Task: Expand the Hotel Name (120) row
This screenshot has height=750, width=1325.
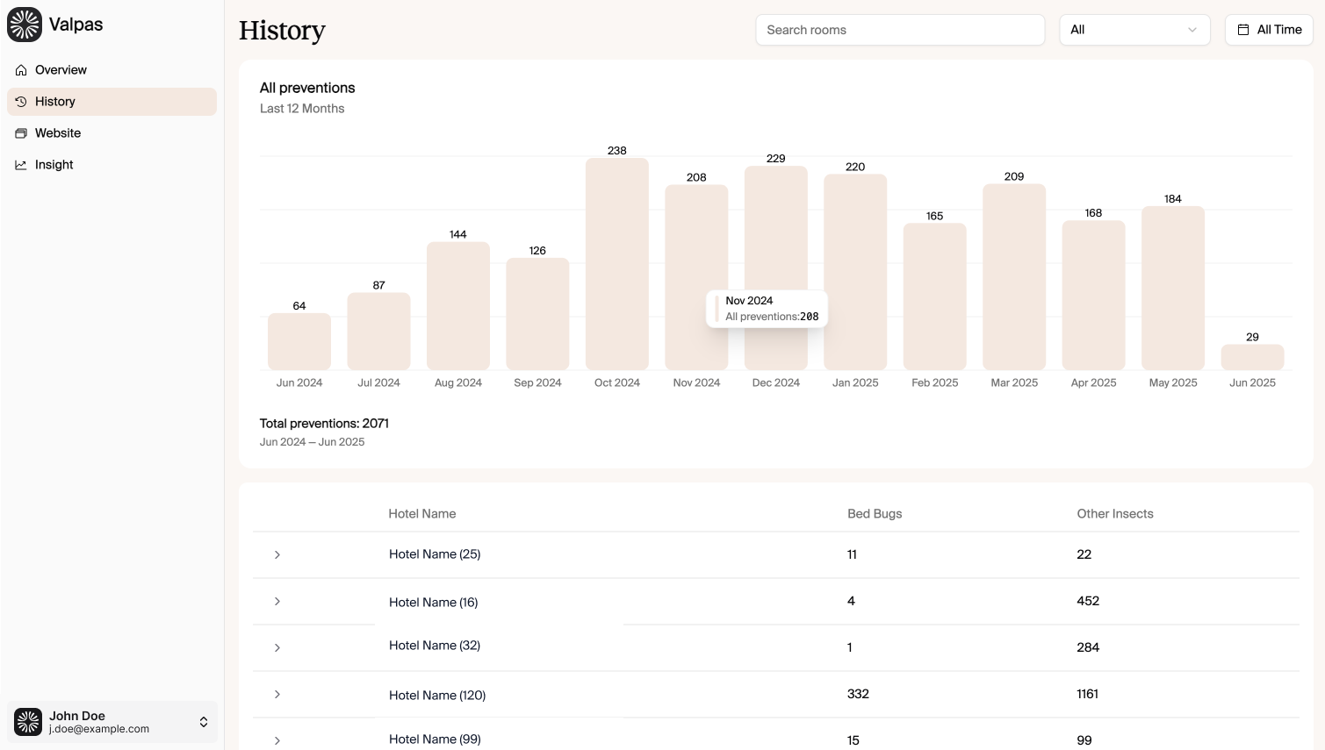Action: [x=277, y=695]
